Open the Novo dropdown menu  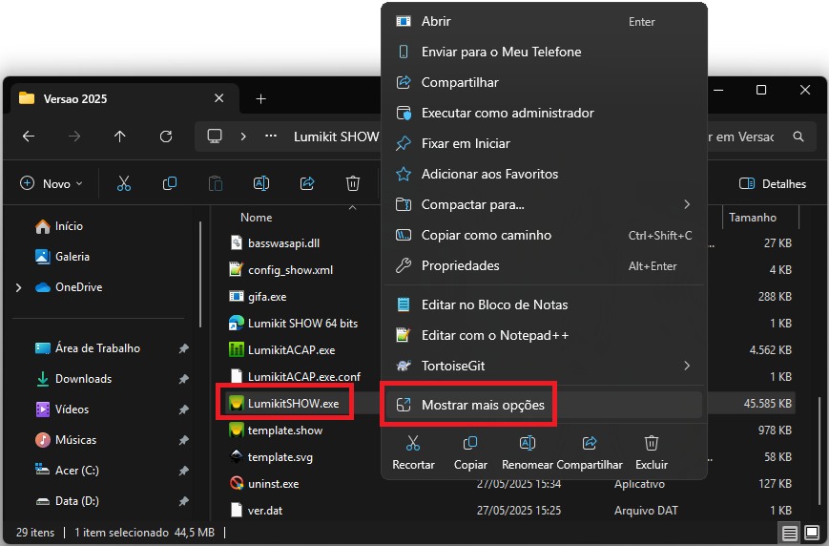tap(52, 183)
